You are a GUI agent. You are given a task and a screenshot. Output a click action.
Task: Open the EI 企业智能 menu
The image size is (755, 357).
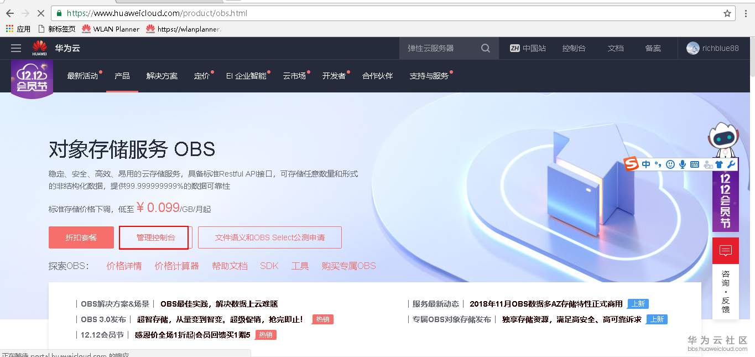(246, 76)
